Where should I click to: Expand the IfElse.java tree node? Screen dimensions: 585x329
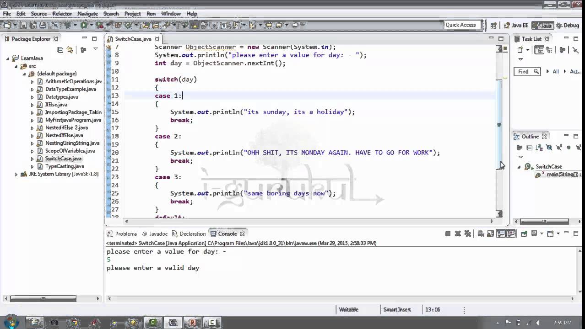pyautogui.click(x=32, y=105)
